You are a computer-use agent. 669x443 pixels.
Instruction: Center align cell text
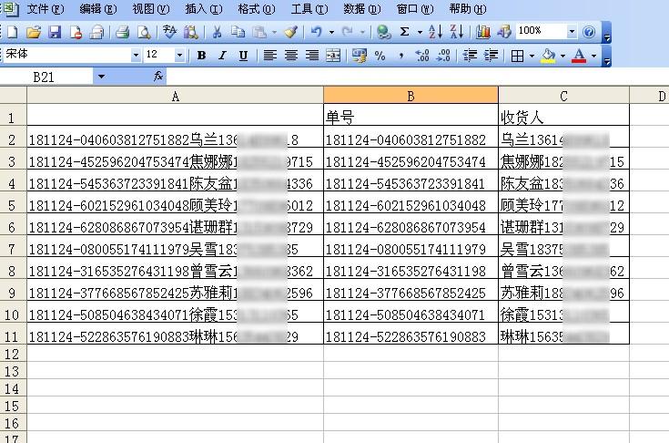(291, 55)
